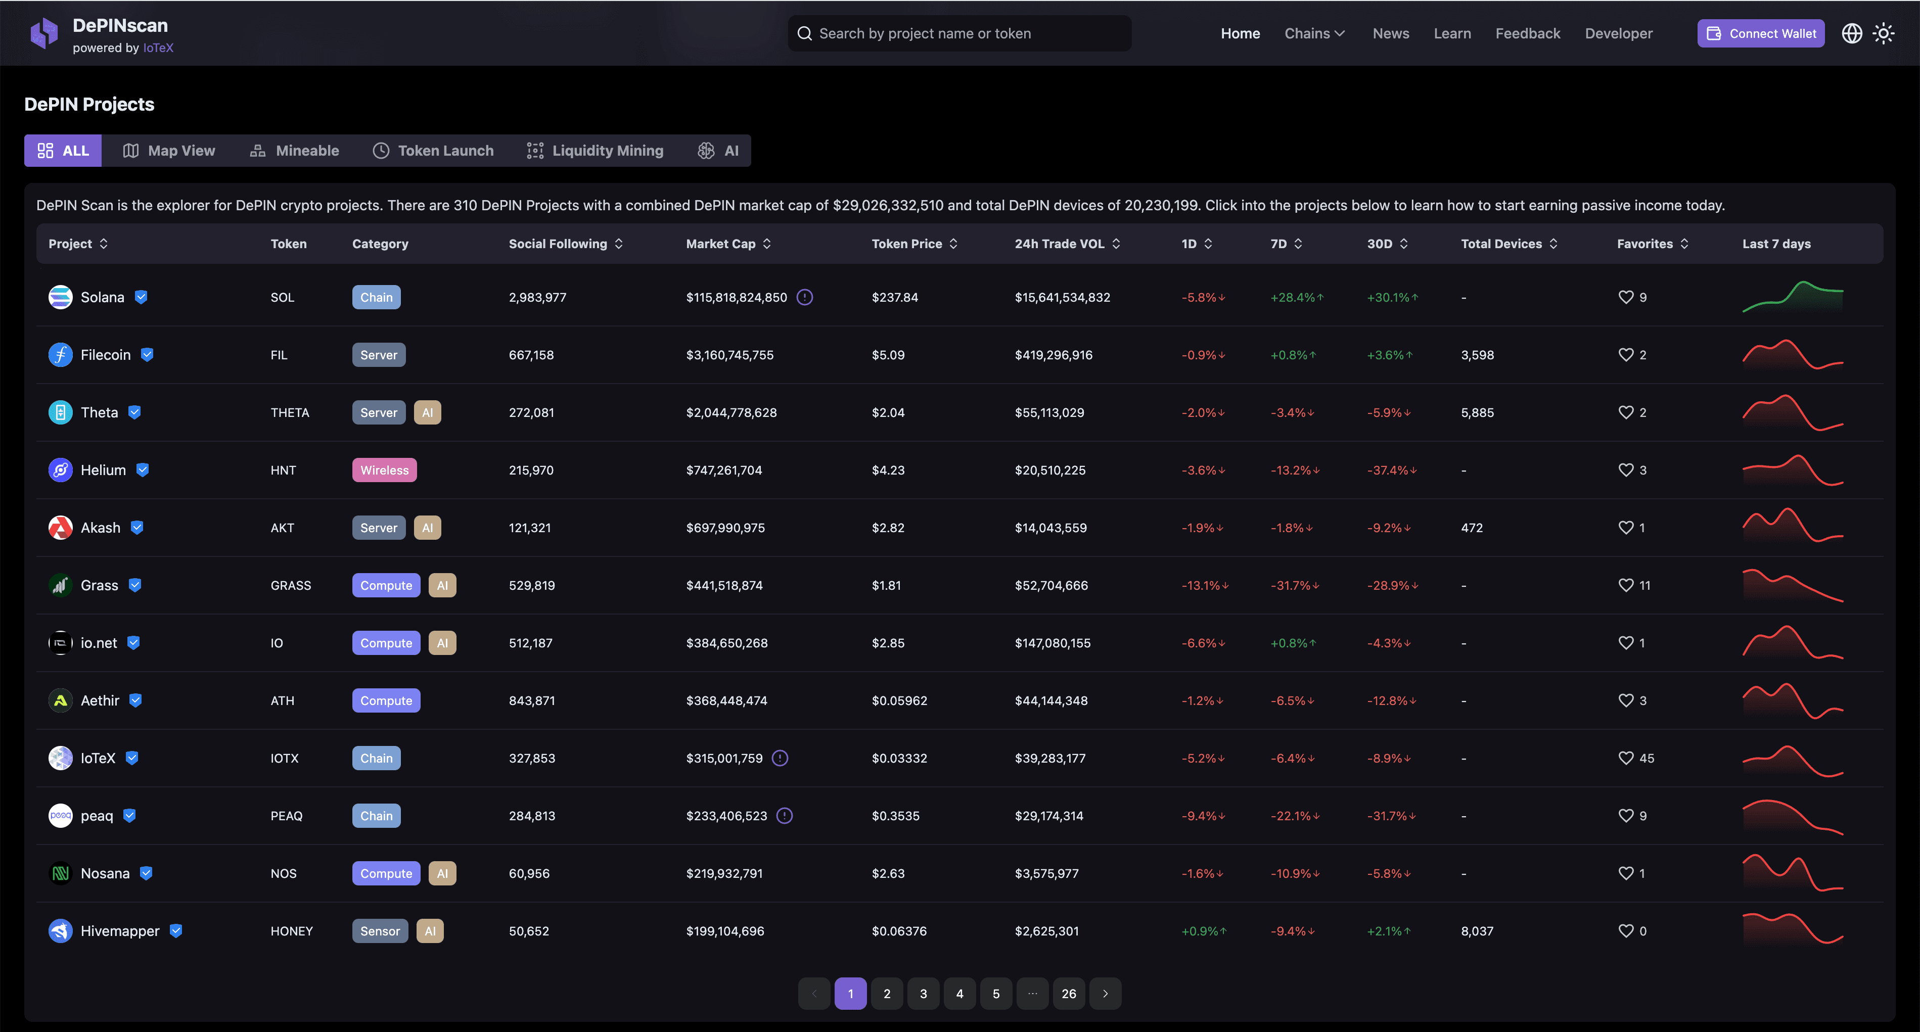Image resolution: width=1920 pixels, height=1032 pixels.
Task: Sort by Market Cap column arrows
Action: [x=767, y=244]
